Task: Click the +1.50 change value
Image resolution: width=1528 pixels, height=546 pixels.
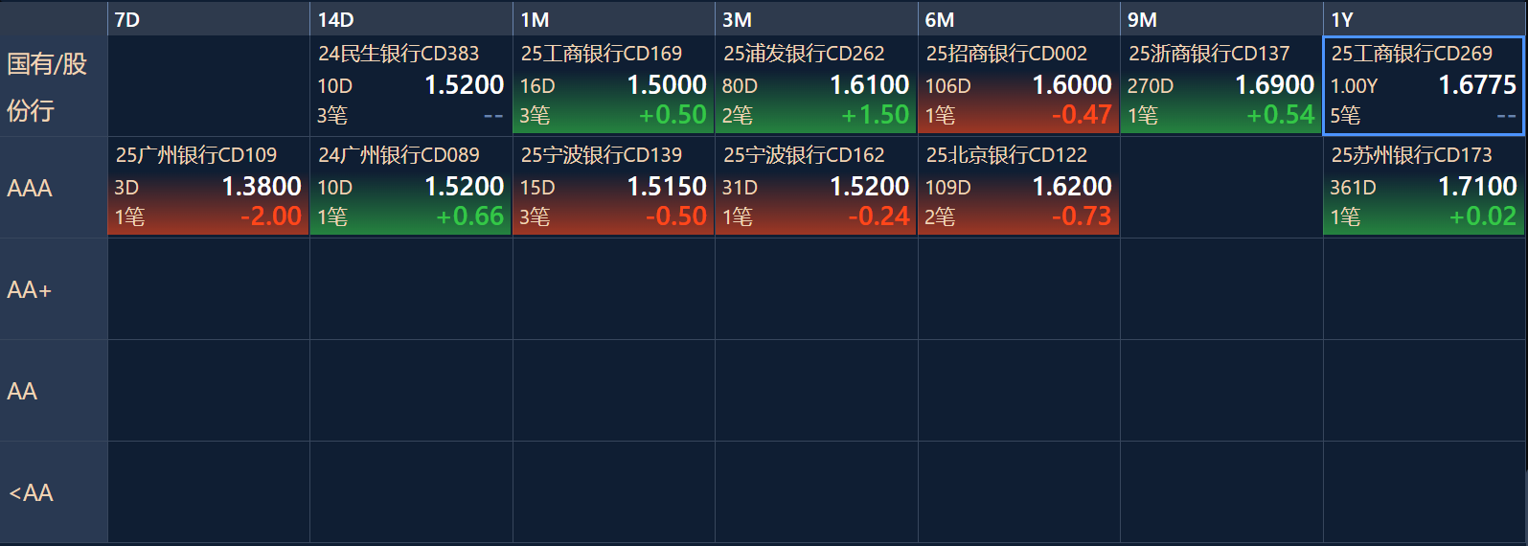Action: [x=876, y=115]
